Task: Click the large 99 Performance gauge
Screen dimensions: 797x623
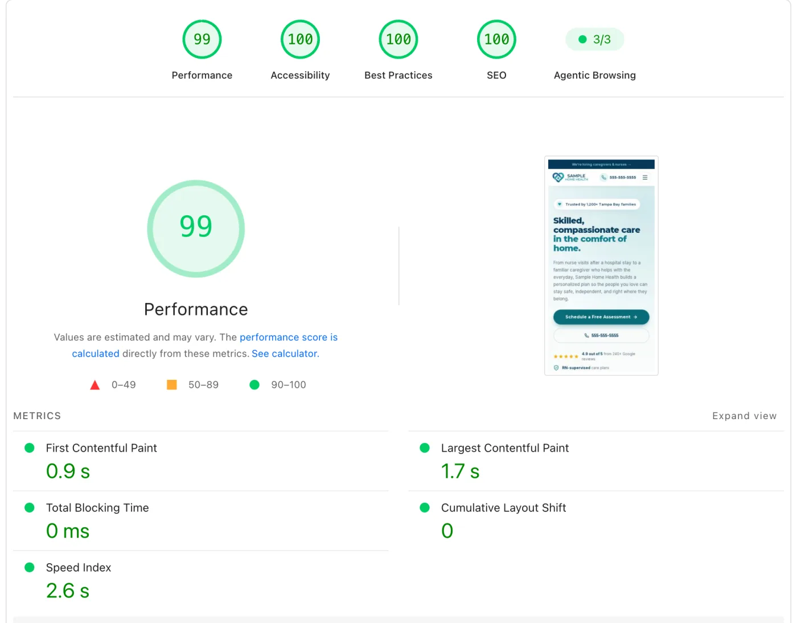Action: (196, 228)
